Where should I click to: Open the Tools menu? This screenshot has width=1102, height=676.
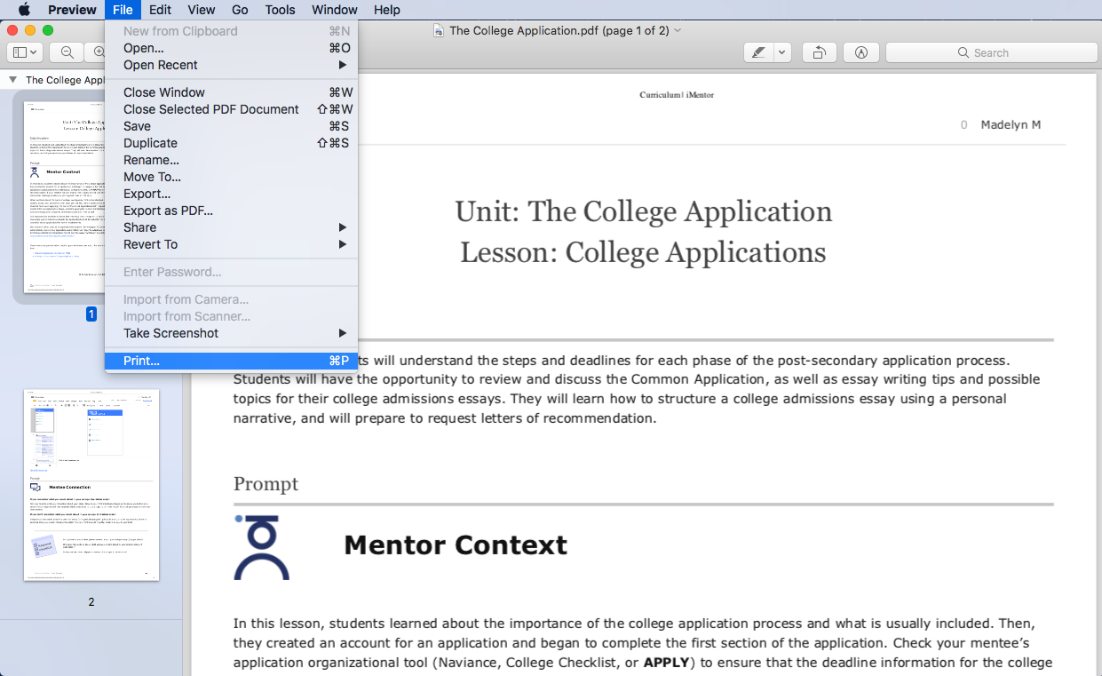tap(281, 10)
